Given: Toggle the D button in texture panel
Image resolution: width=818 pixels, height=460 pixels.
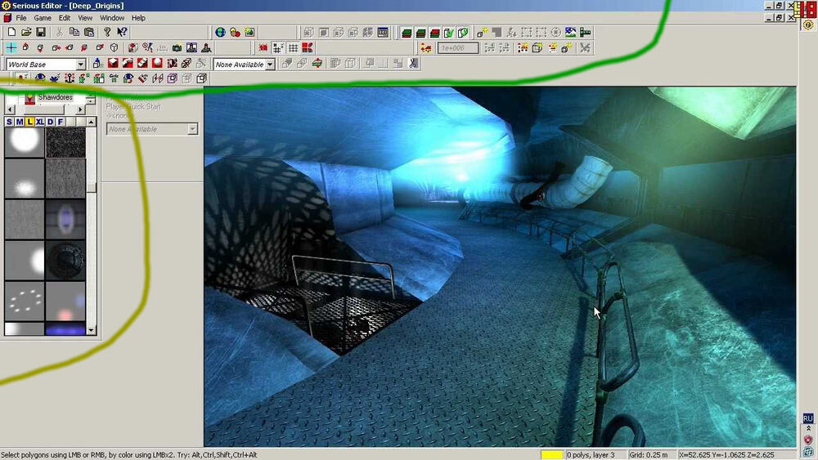Looking at the screenshot, I should 50,122.
